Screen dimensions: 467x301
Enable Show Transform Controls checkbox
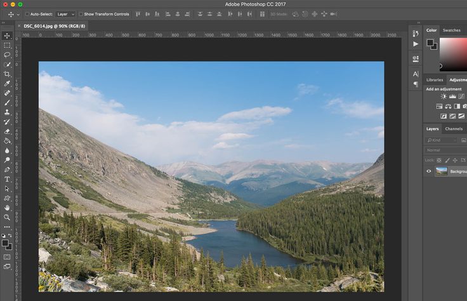click(81, 14)
